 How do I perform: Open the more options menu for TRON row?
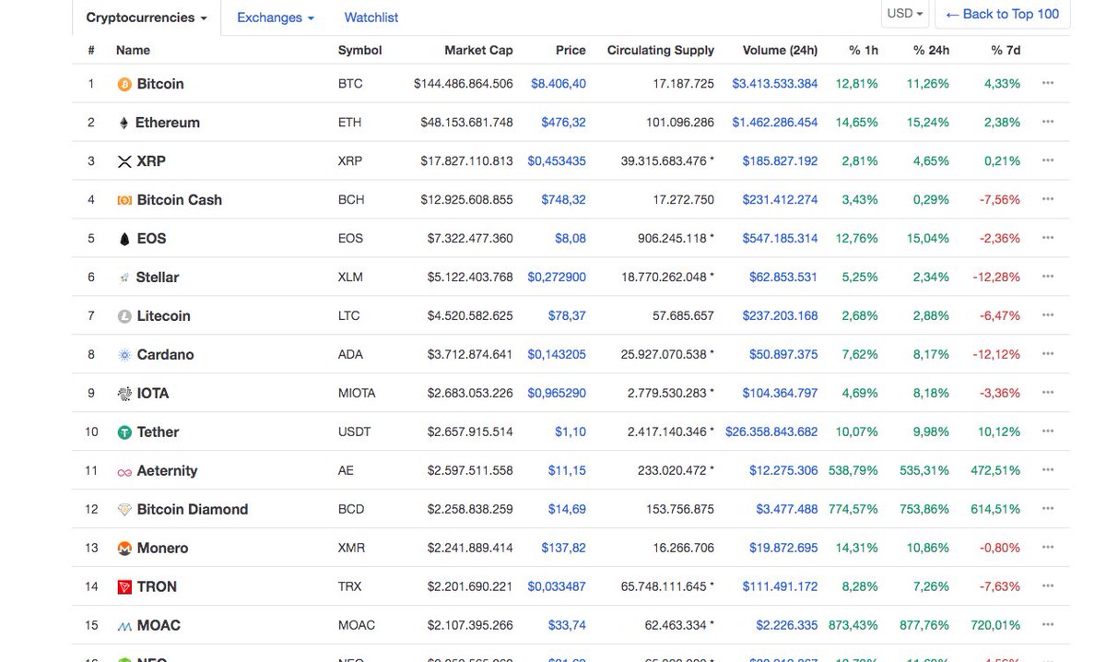click(1048, 586)
